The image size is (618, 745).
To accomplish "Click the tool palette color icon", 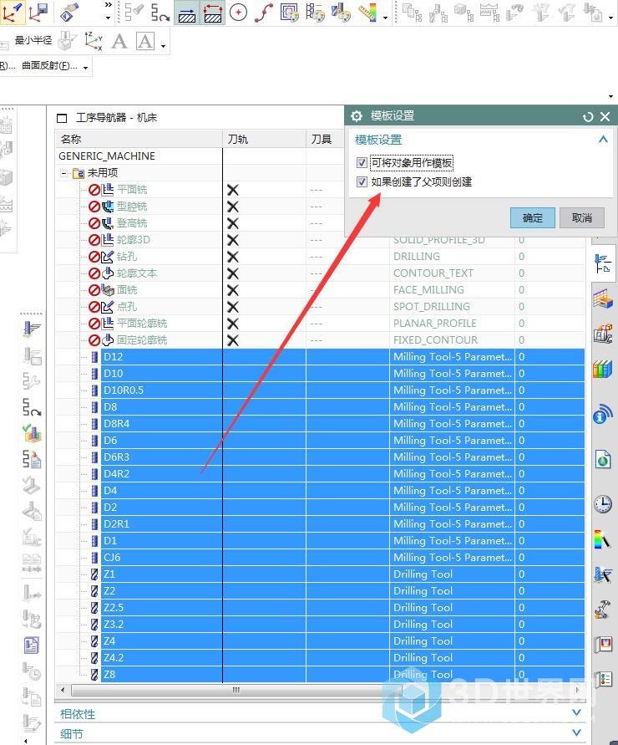I will [x=341, y=13].
